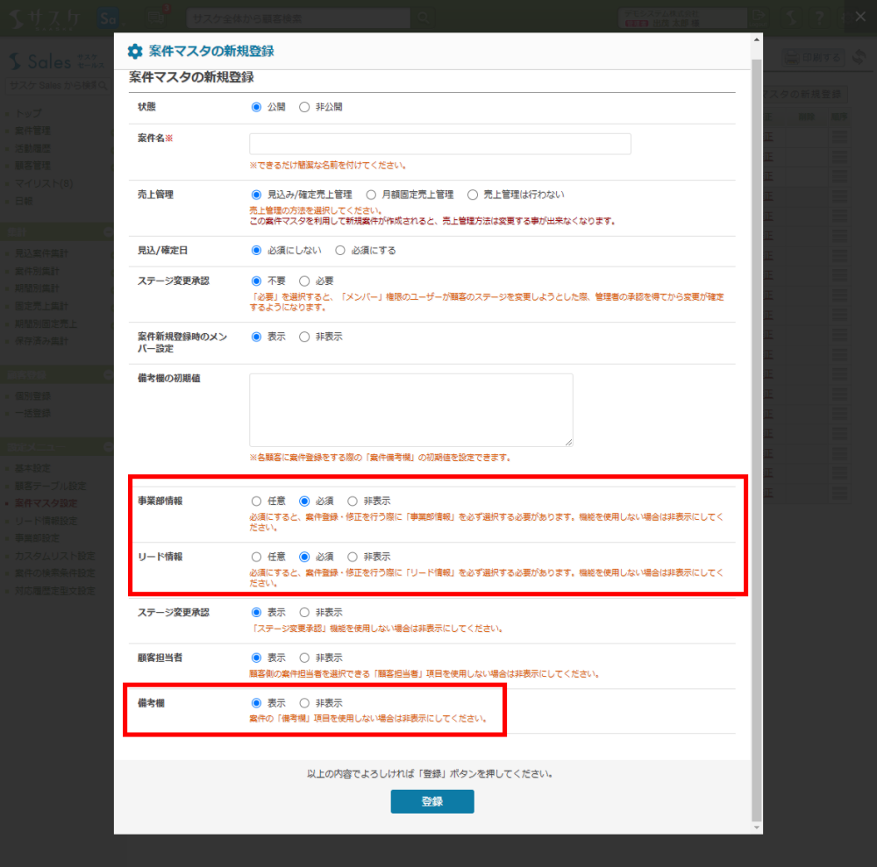Open help via the question mark icon
The height and width of the screenshot is (867, 877).
tap(819, 18)
